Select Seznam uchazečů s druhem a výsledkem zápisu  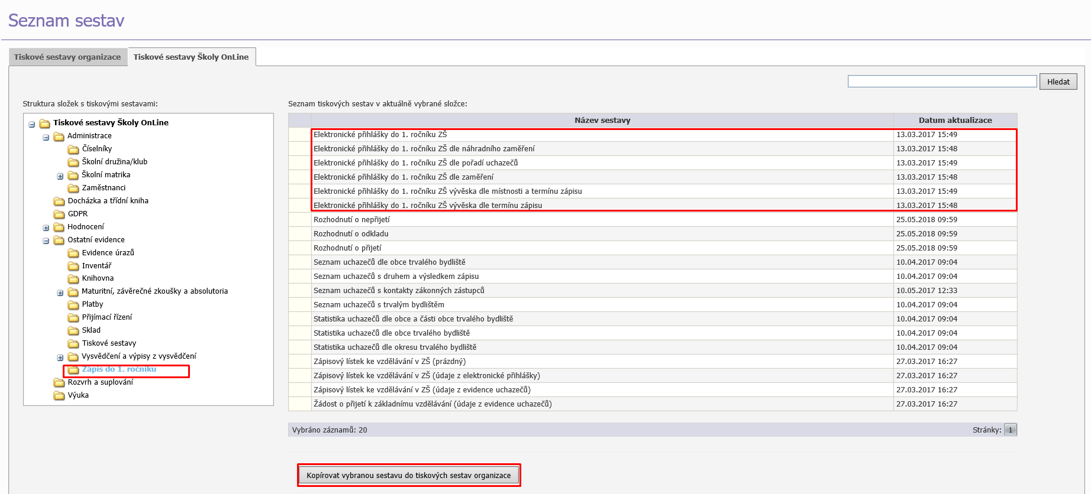653,277
